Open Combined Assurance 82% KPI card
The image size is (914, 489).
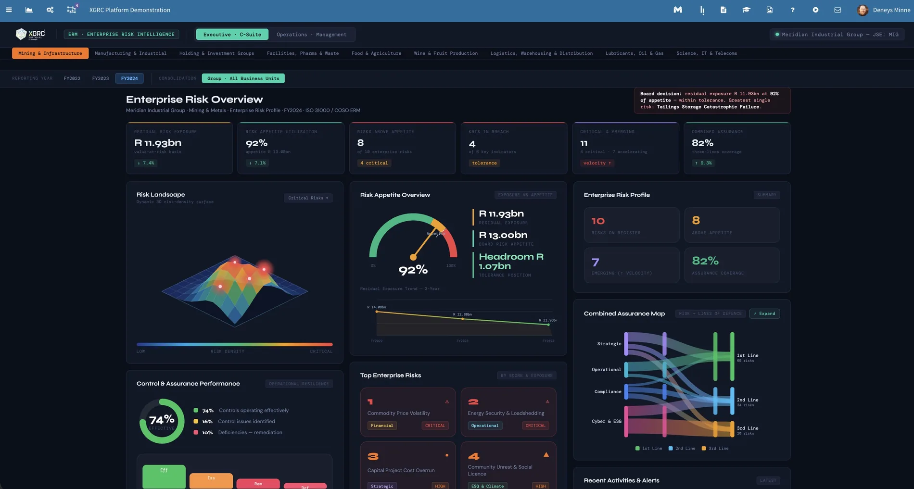click(x=737, y=148)
